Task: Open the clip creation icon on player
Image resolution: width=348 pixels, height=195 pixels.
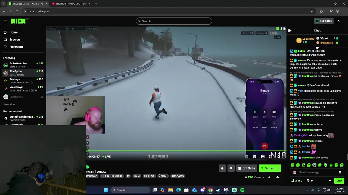Action: pos(255,157)
